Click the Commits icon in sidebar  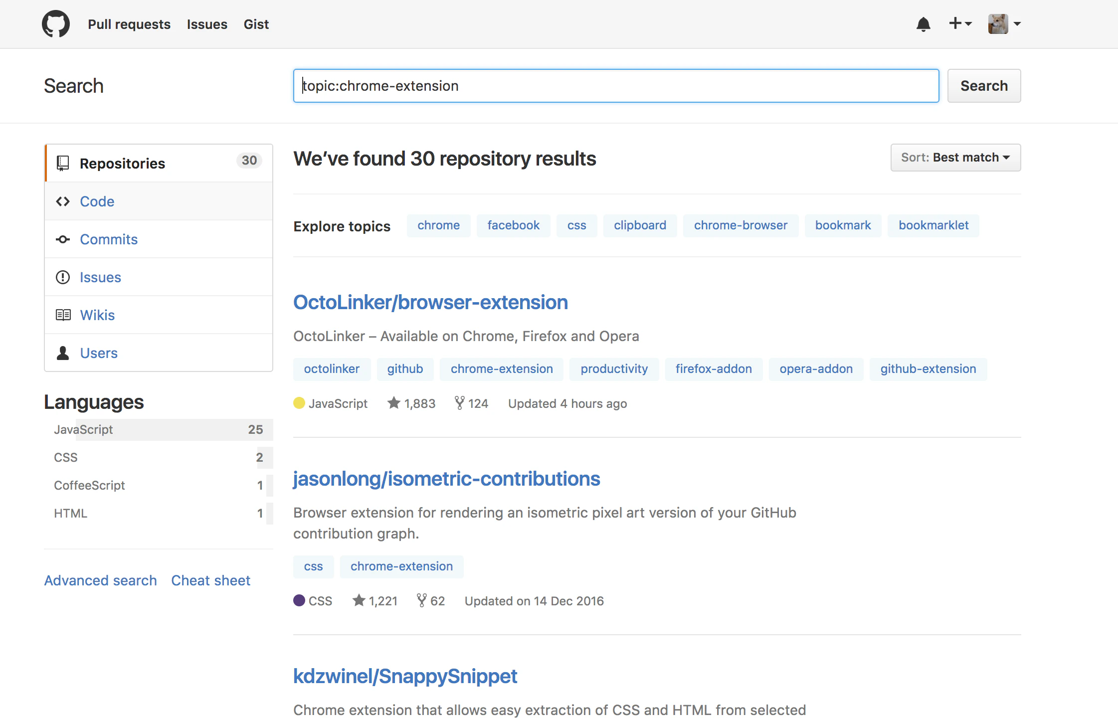point(63,239)
